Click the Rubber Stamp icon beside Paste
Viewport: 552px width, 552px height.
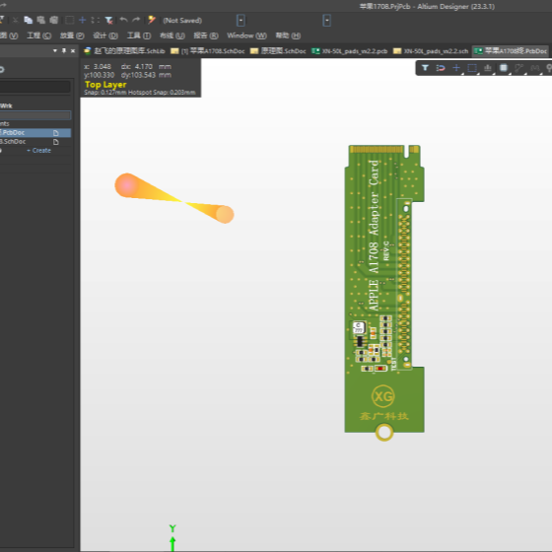[53, 20]
